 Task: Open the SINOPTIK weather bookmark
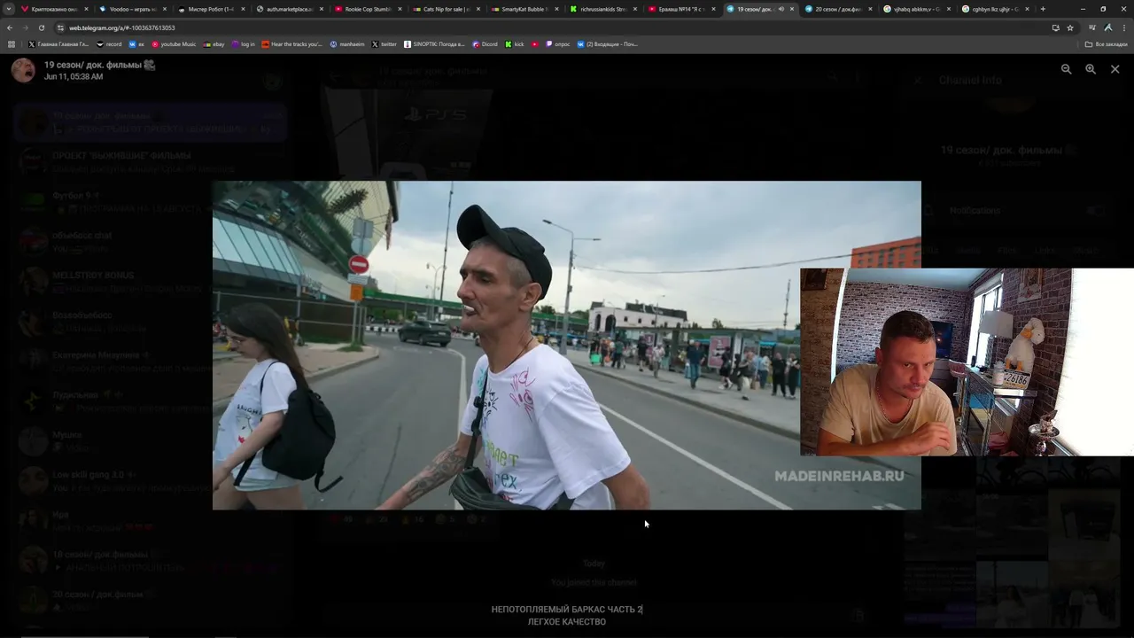point(434,44)
